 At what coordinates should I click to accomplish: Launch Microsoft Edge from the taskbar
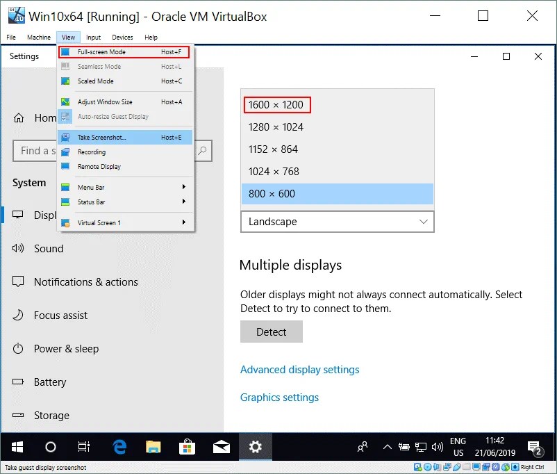click(119, 447)
